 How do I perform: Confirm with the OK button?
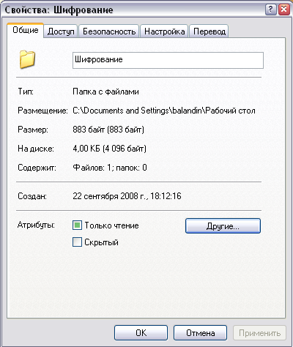click(141, 333)
